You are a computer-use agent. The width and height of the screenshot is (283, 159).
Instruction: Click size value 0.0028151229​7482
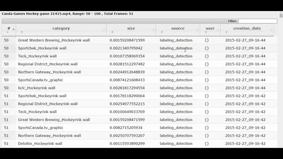point(127,64)
